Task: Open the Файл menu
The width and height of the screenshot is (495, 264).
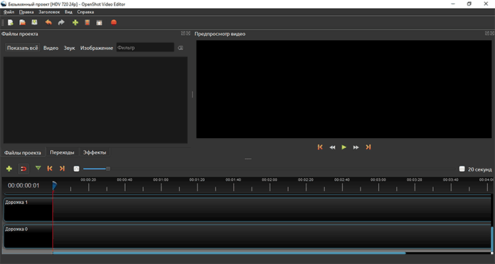Action: 9,12
